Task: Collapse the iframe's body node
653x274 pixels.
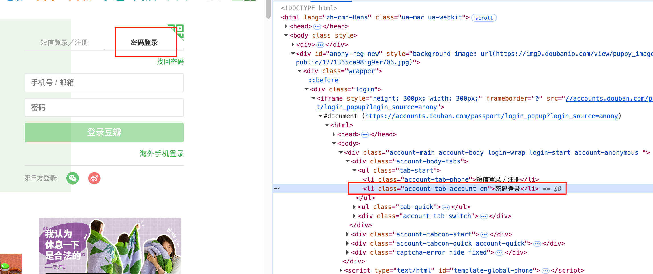Action: [334, 143]
